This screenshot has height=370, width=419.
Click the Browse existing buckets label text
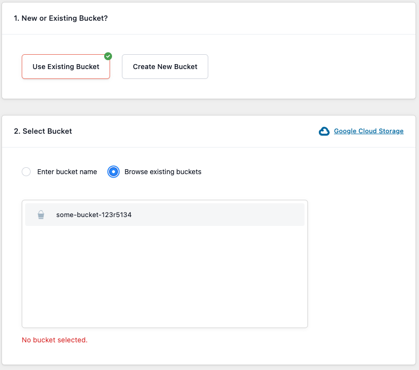163,172
